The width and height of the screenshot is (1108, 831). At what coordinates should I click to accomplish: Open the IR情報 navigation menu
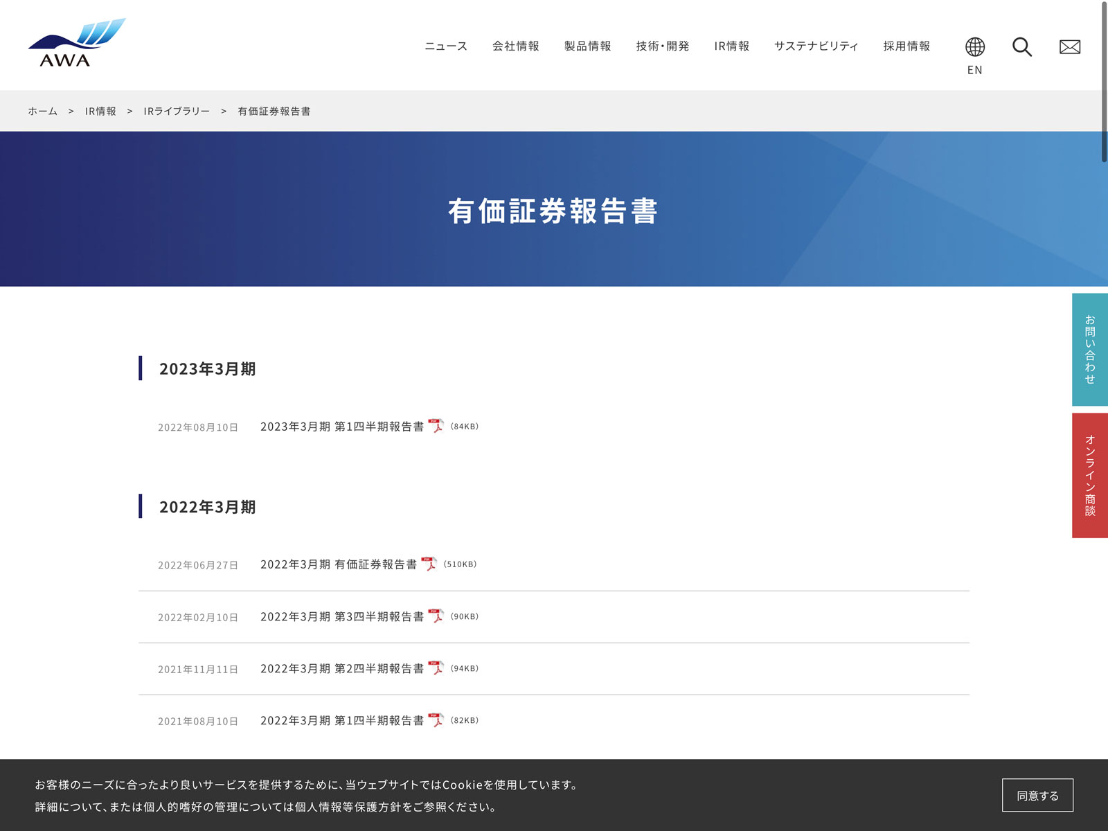click(732, 46)
